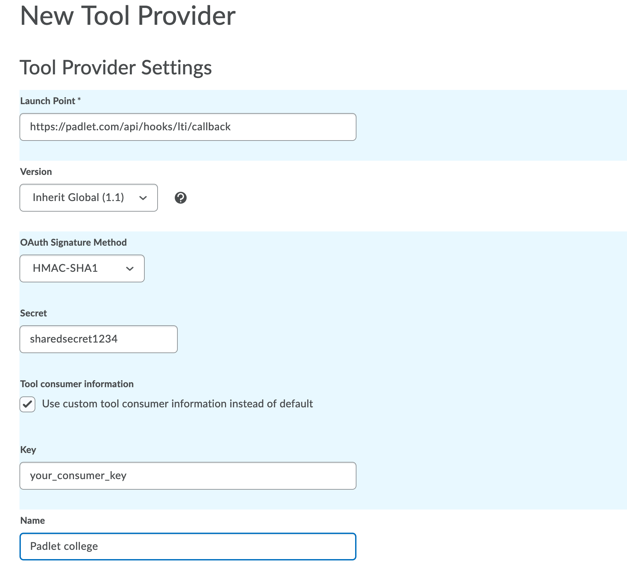Click the Version label
The height and width of the screenshot is (572, 627).
point(36,172)
